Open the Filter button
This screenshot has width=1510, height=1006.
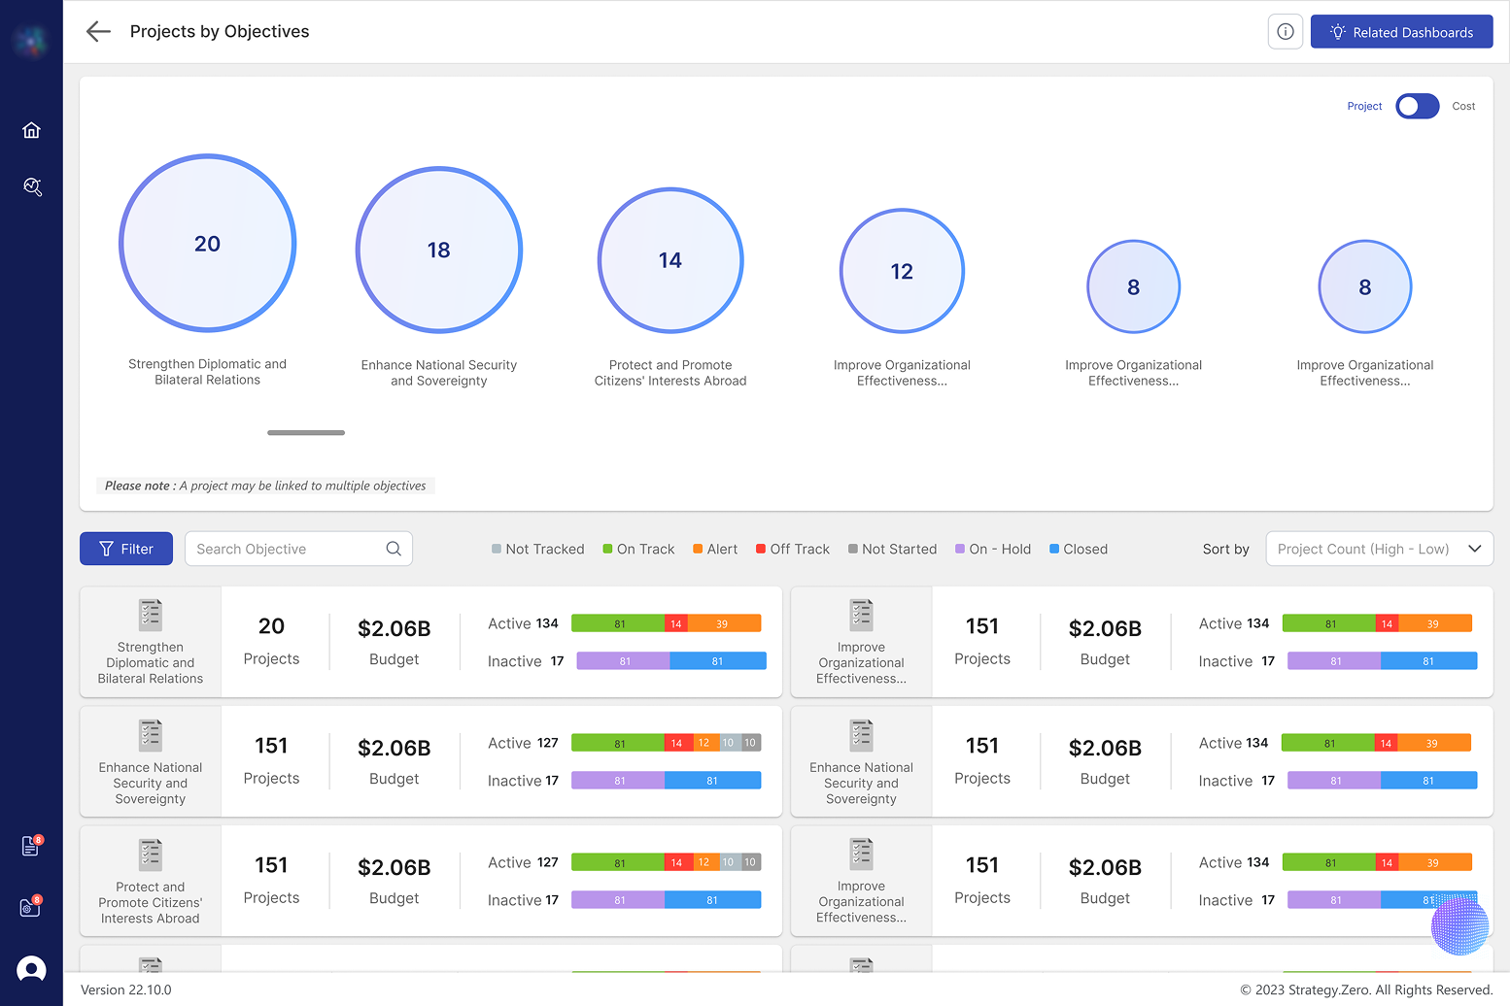pos(126,549)
